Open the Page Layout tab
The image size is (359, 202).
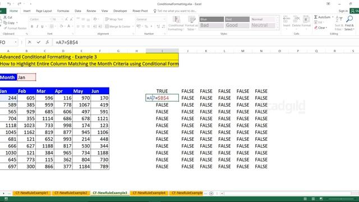point(44,11)
